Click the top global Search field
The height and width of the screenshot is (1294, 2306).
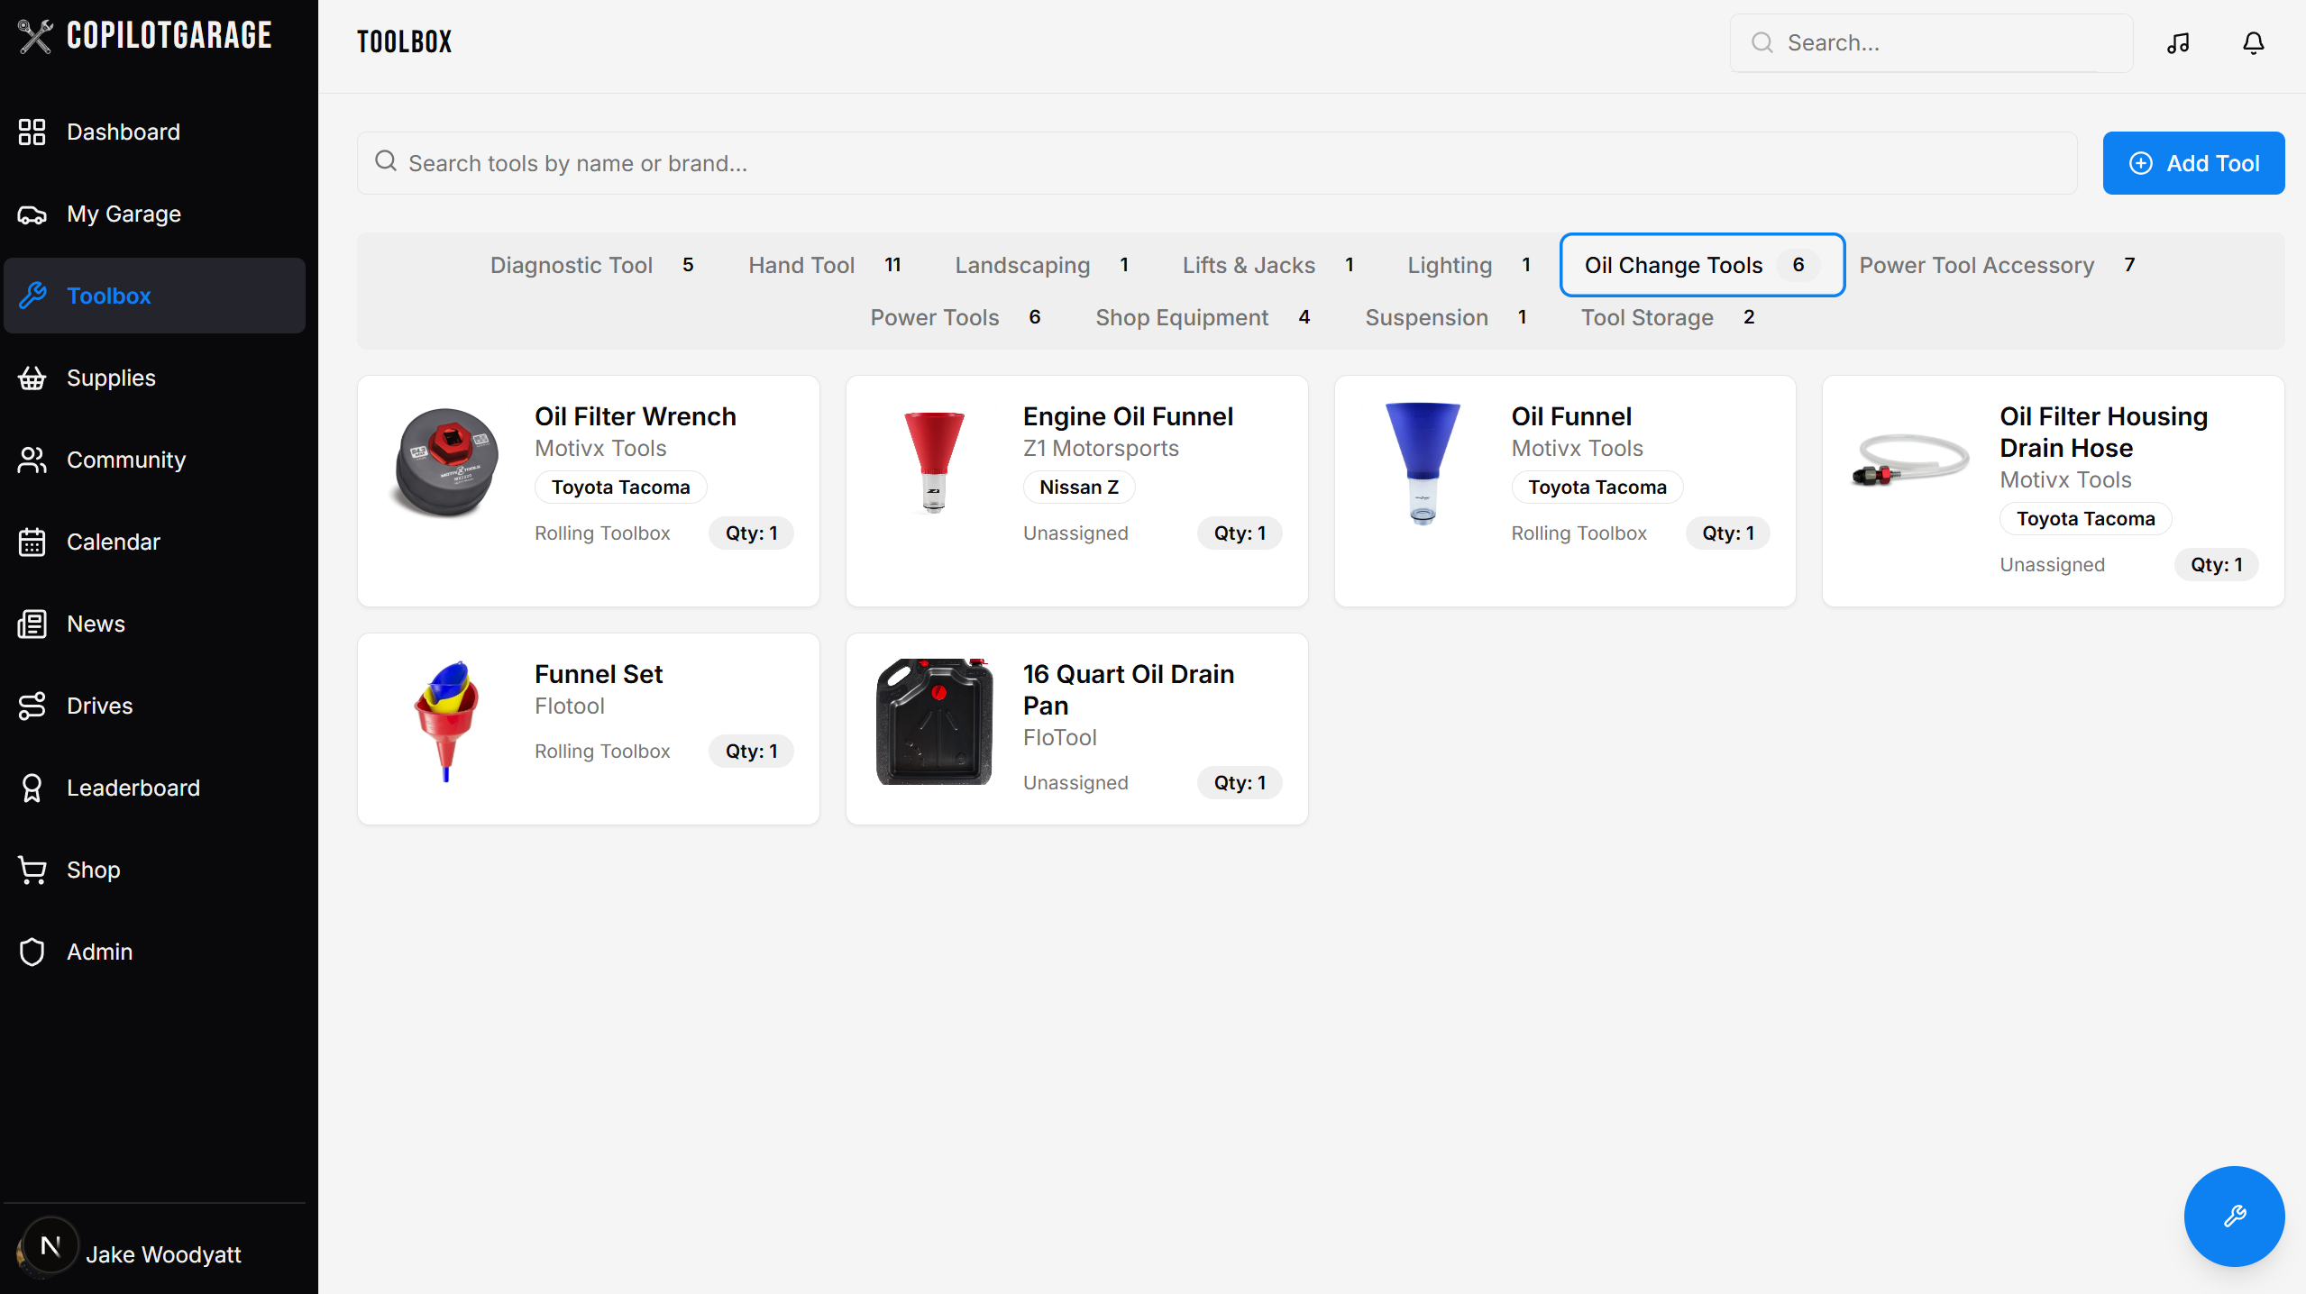(x=1931, y=42)
